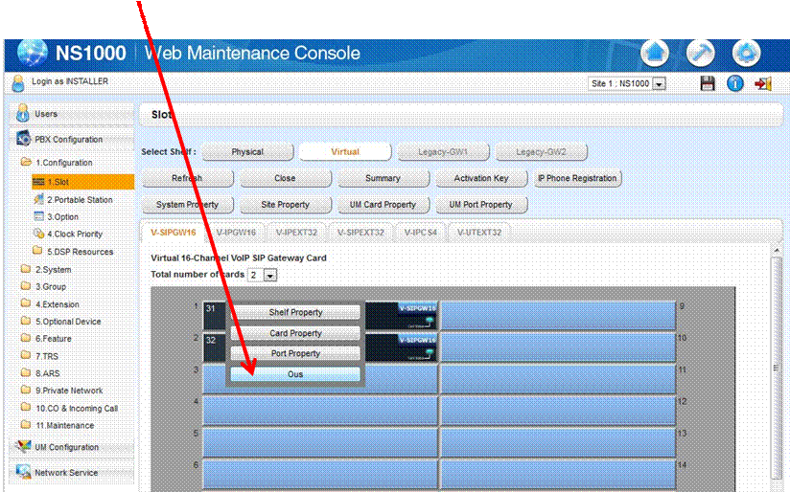
Task: Click the Home icon in header
Action: coord(655,53)
